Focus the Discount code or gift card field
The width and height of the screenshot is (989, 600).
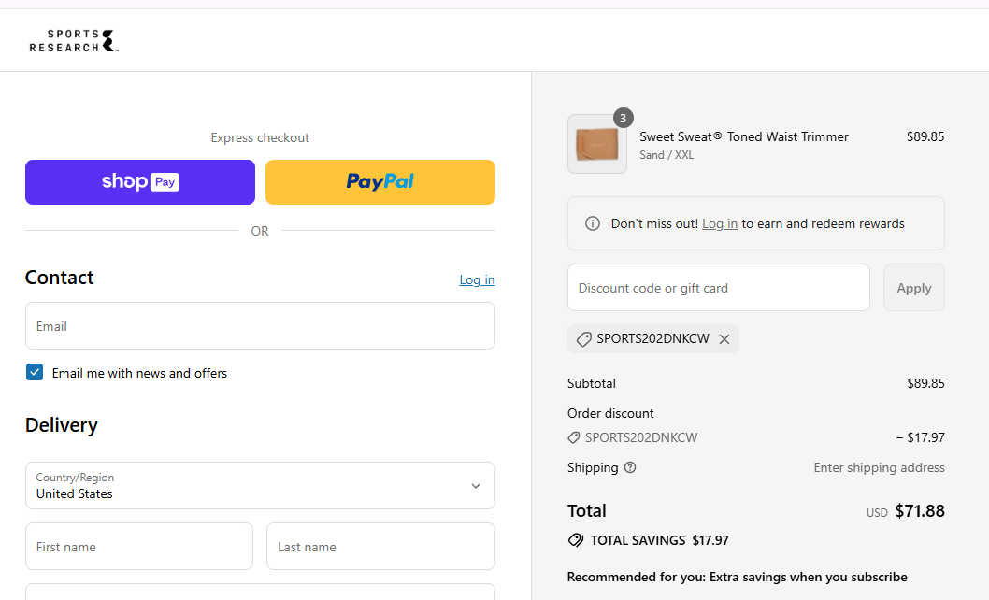click(719, 288)
